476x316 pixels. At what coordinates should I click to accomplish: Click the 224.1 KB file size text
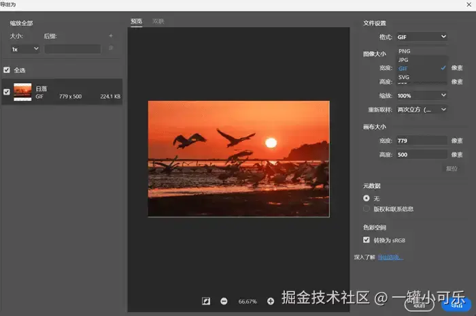click(x=110, y=97)
